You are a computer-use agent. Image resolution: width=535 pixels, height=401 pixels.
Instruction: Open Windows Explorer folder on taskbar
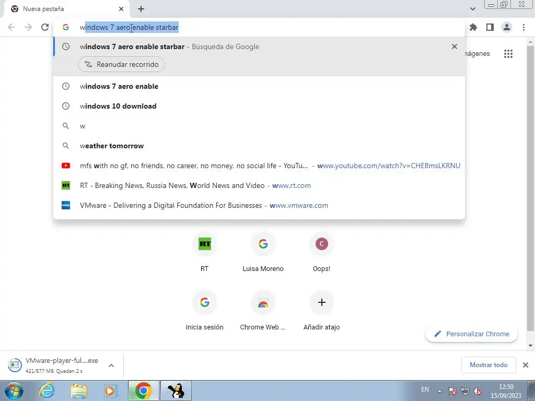coord(79,391)
